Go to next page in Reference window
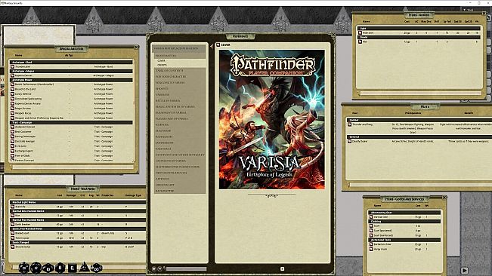Screen dimensions: 492x276 (282, 268)
